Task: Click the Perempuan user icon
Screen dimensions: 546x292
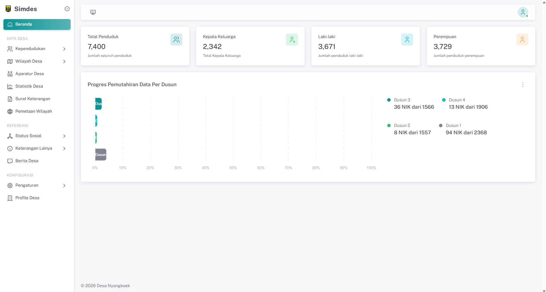Action: (x=522, y=40)
